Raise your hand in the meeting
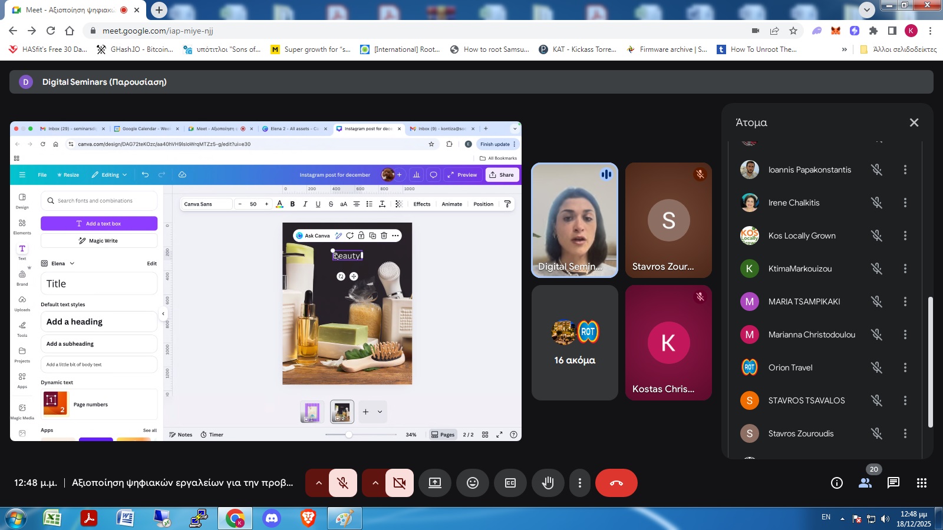The width and height of the screenshot is (943, 530). point(548,483)
